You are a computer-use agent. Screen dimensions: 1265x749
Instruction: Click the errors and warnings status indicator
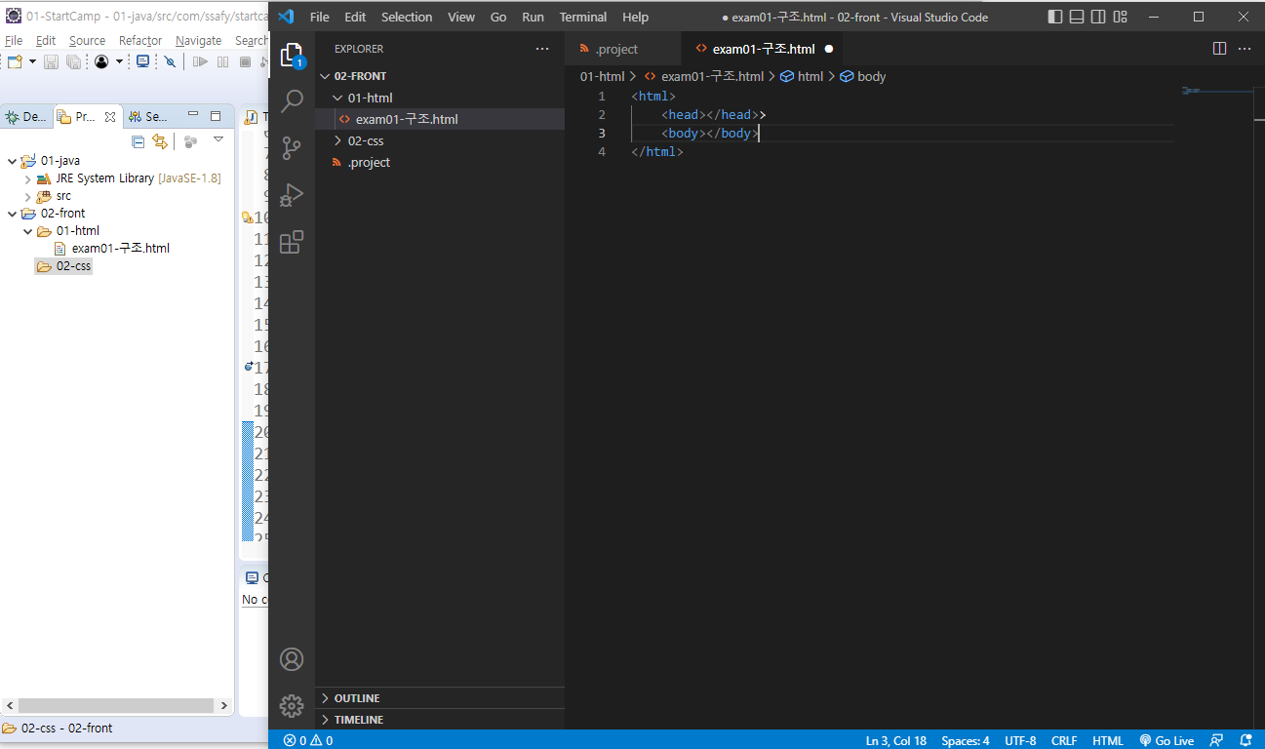click(308, 740)
